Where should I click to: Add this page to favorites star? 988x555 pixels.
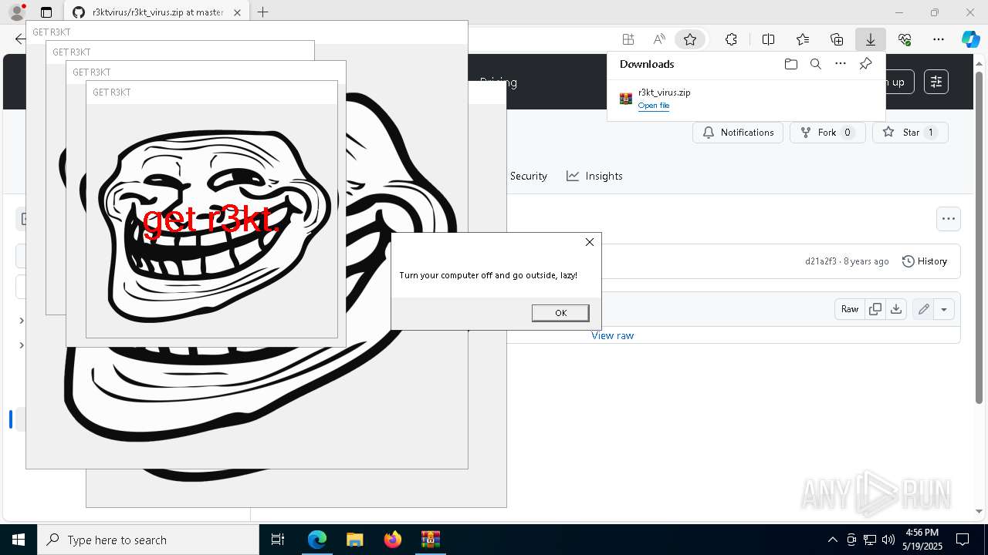(x=690, y=39)
